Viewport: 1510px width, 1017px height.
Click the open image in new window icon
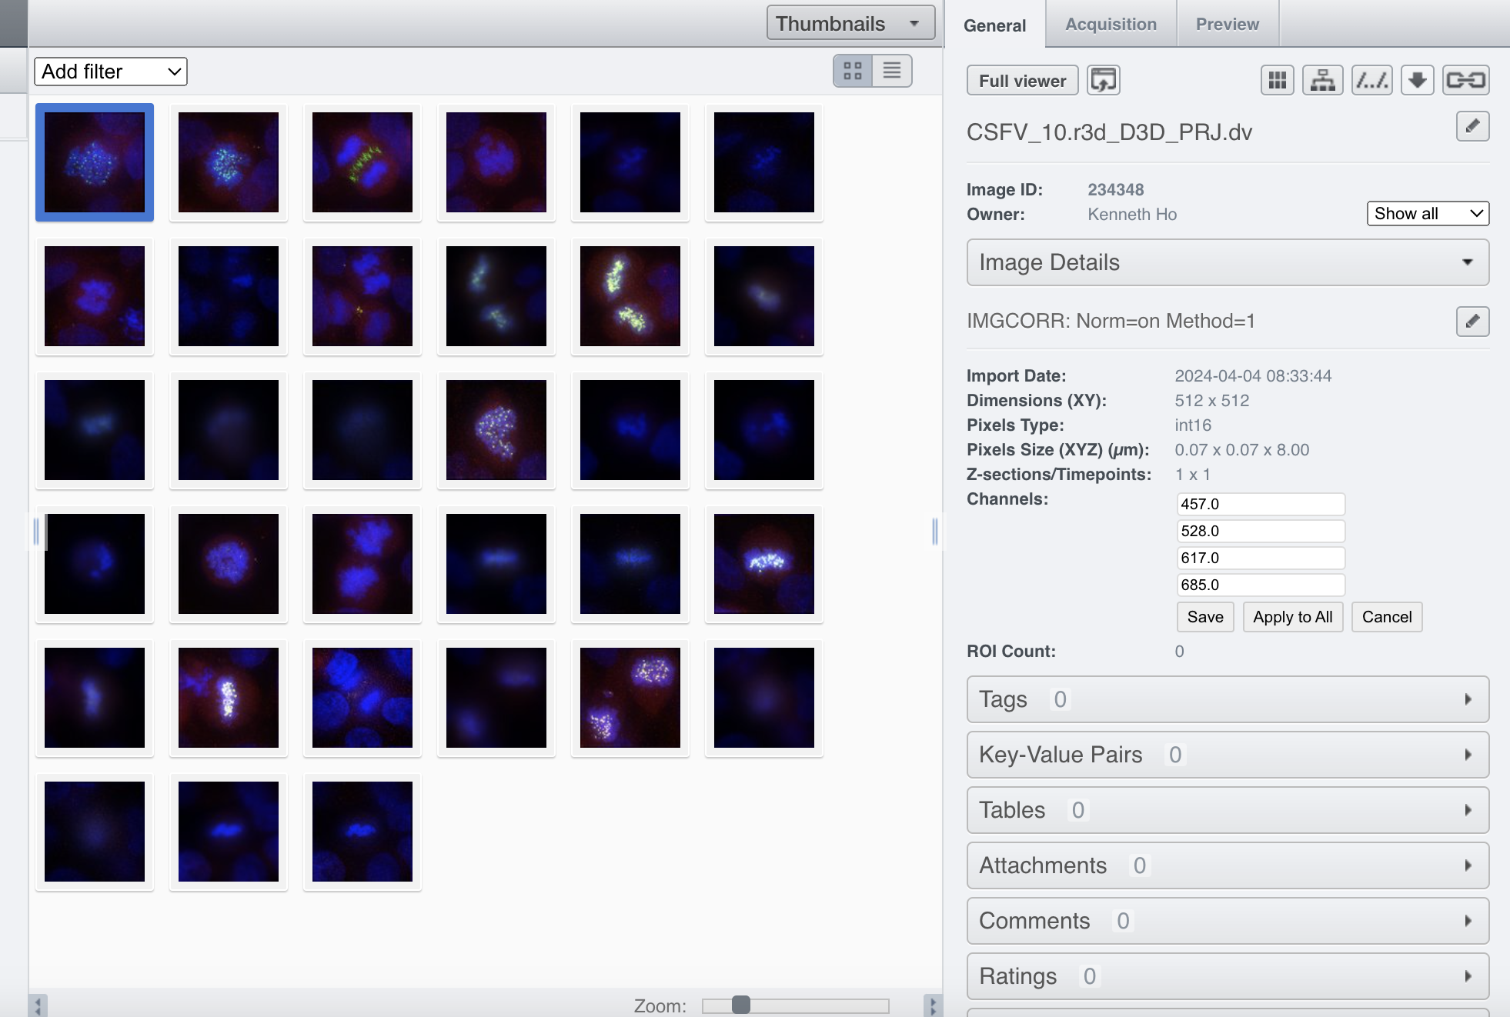1103,80
